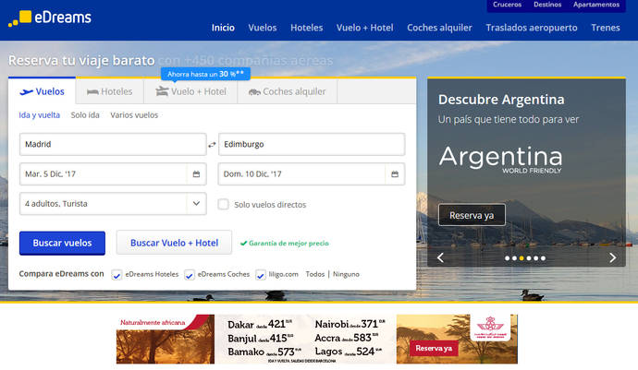Select first carousel dot
Image resolution: width=638 pixels, height=370 pixels.
tap(507, 258)
